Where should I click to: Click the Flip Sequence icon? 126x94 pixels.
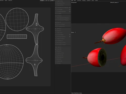click(56, 57)
